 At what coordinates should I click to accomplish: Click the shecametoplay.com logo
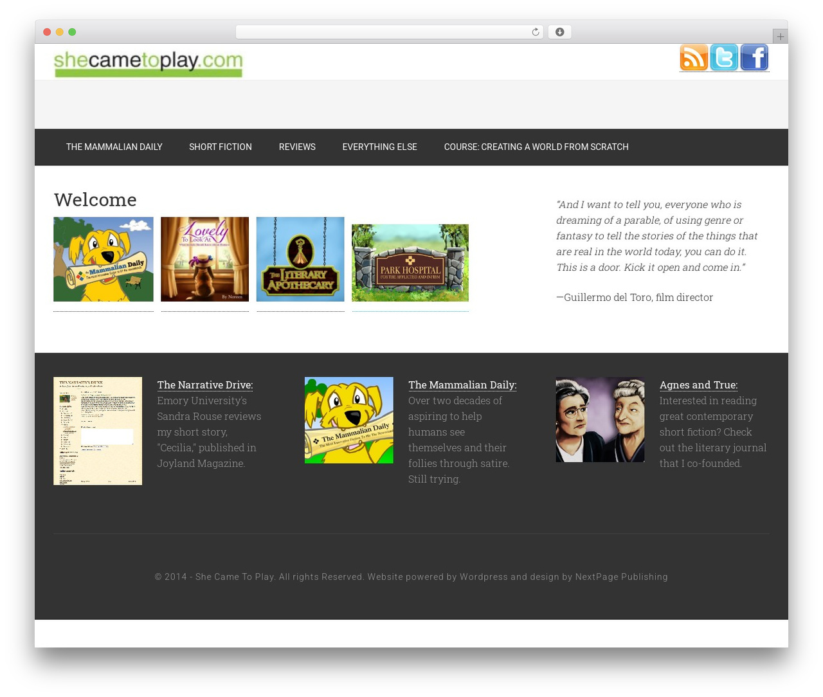pos(148,63)
